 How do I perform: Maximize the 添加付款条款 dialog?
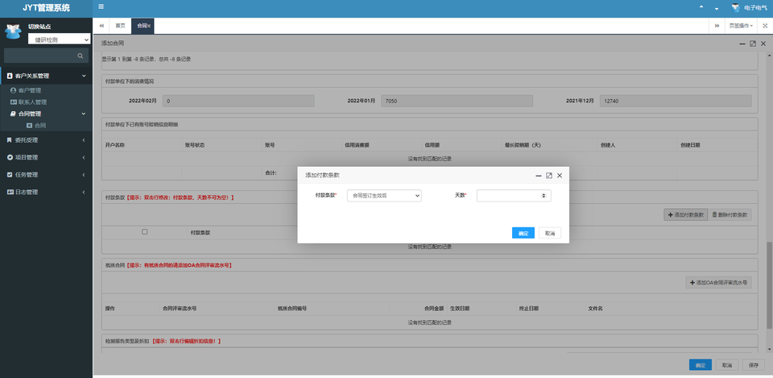548,175
